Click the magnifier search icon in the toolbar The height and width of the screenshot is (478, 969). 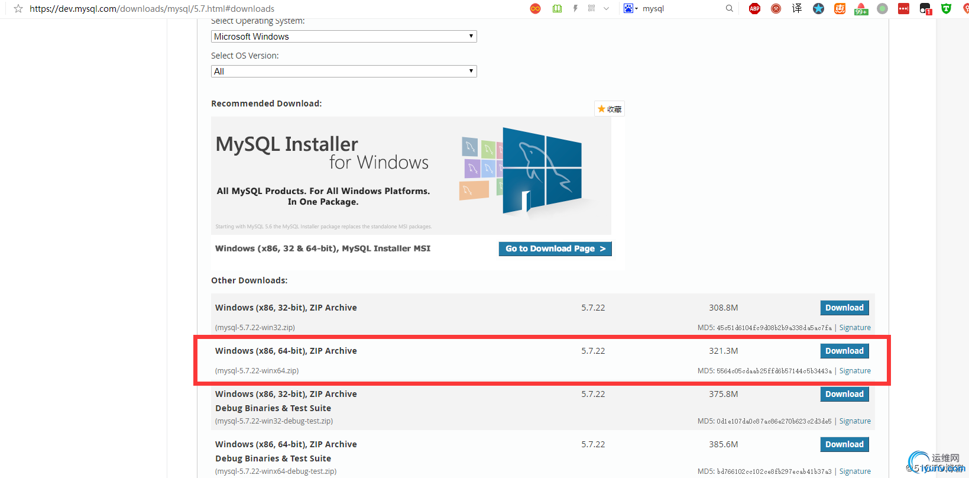pyautogui.click(x=729, y=8)
